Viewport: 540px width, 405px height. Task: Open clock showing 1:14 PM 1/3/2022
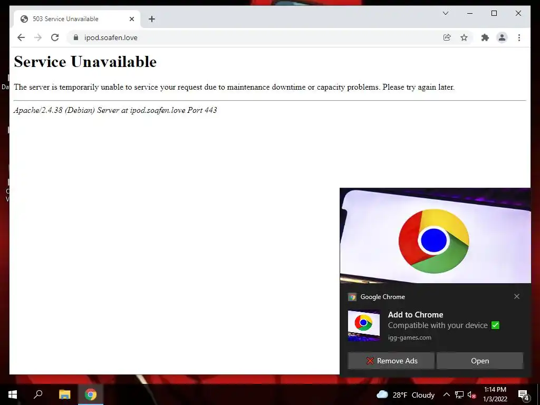(495, 394)
